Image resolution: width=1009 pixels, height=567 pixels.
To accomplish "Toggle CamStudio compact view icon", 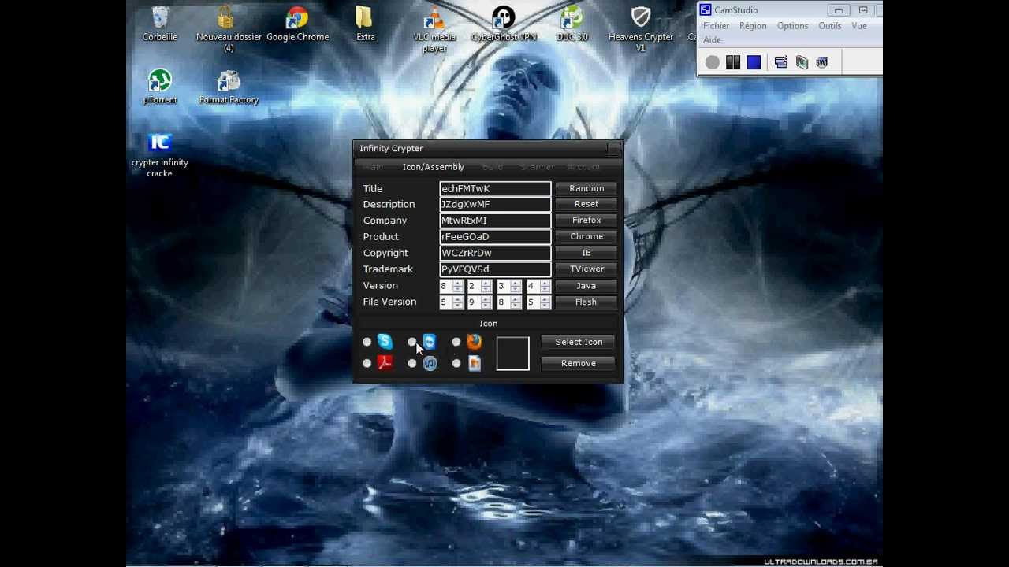I will pos(781,63).
